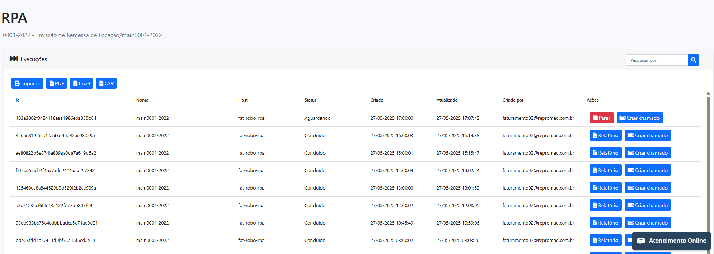The image size is (714, 254).
Task: View Relatório for the 13:00:00 execution
Action: click(x=605, y=188)
